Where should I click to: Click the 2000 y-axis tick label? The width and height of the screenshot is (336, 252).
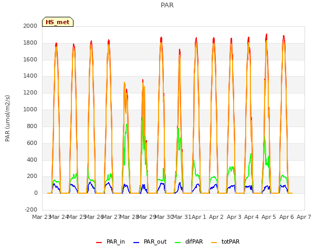[x=30, y=26]
